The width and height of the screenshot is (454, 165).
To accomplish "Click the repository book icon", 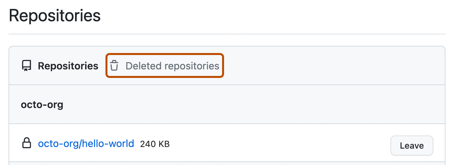I will click(x=26, y=66).
